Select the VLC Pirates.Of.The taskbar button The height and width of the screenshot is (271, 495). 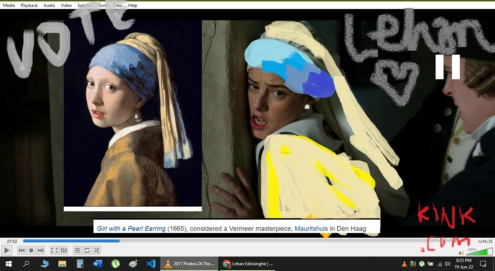click(190, 264)
